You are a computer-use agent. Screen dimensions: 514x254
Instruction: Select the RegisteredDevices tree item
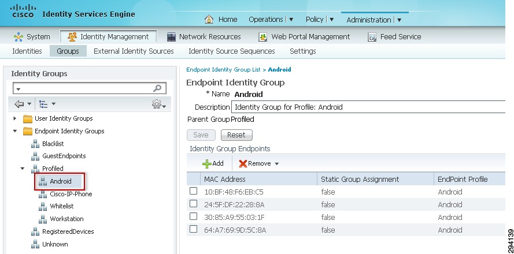click(68, 231)
